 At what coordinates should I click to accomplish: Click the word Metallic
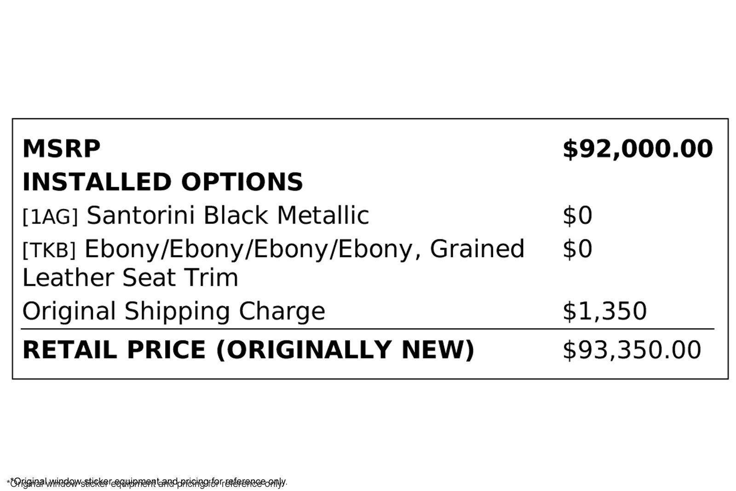[x=323, y=215]
